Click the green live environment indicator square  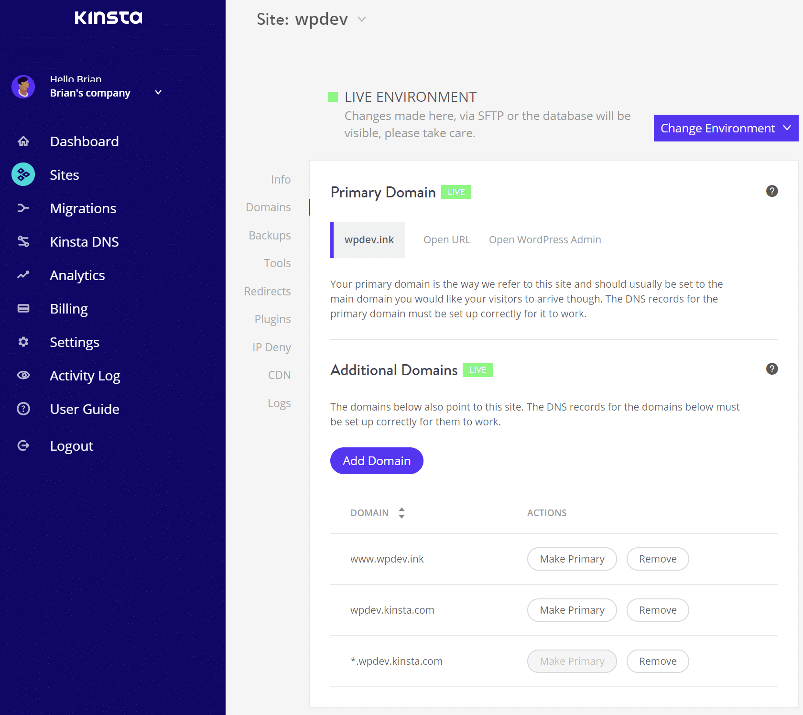coord(333,97)
